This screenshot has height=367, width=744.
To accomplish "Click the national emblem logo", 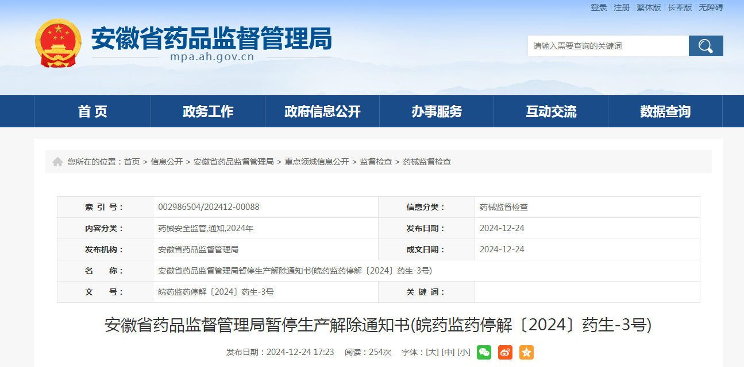I will [58, 44].
